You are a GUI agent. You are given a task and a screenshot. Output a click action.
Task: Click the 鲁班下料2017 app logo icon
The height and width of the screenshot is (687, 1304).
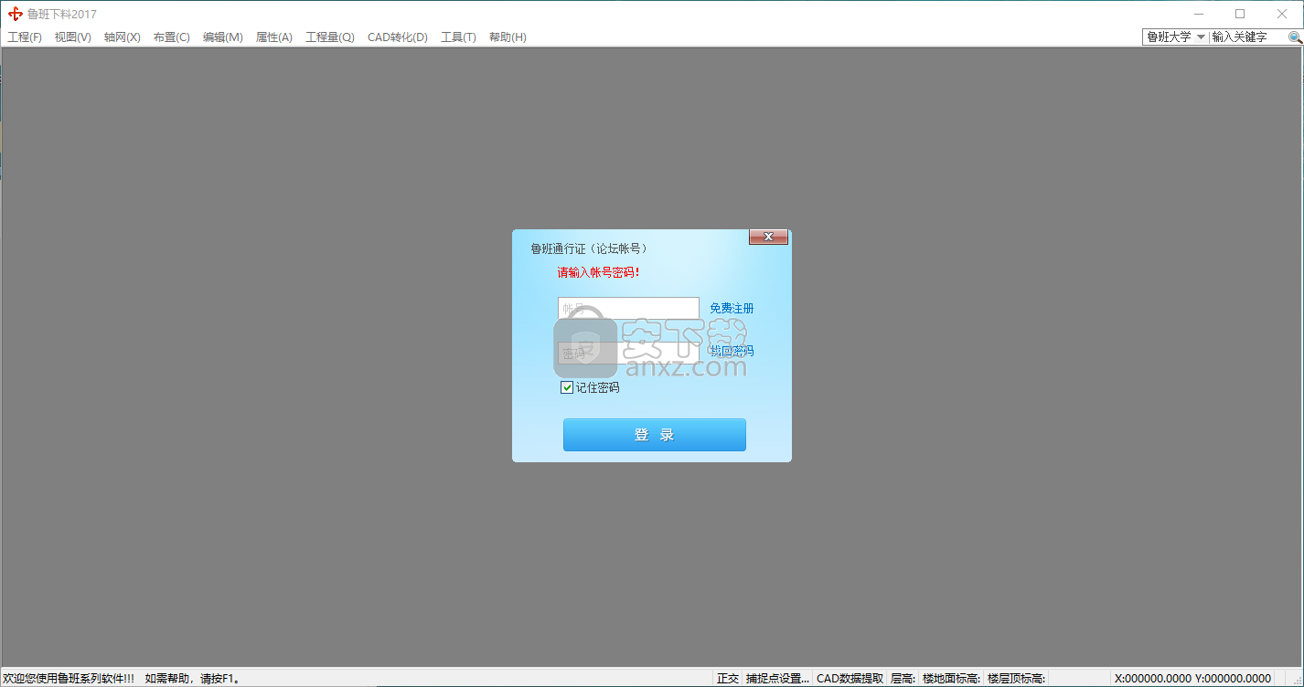[15, 14]
